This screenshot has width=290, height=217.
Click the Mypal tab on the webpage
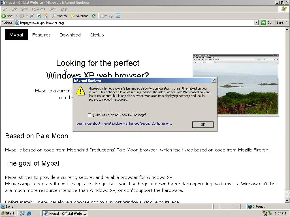[16, 35]
